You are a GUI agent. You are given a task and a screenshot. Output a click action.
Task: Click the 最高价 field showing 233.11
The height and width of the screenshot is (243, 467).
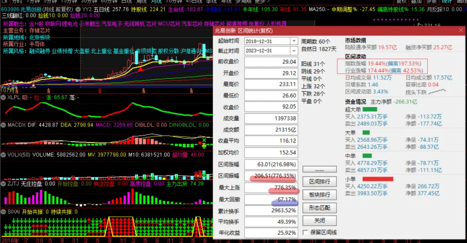pyautogui.click(x=271, y=84)
